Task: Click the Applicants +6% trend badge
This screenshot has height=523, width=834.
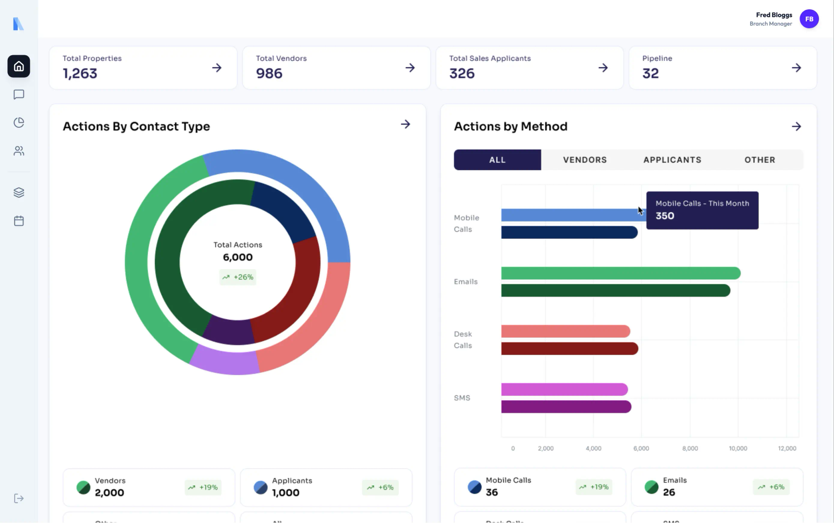Action: [381, 488]
